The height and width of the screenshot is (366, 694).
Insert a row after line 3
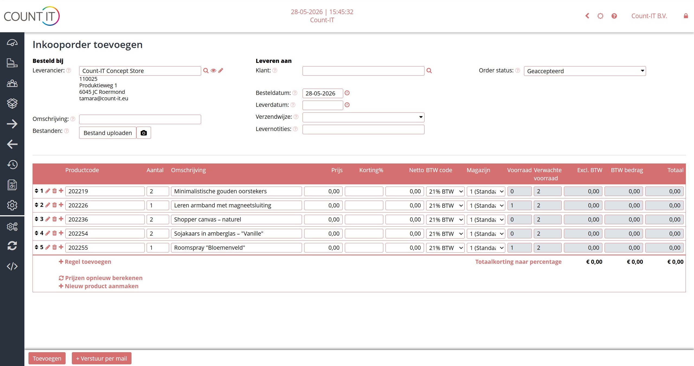coord(61,219)
